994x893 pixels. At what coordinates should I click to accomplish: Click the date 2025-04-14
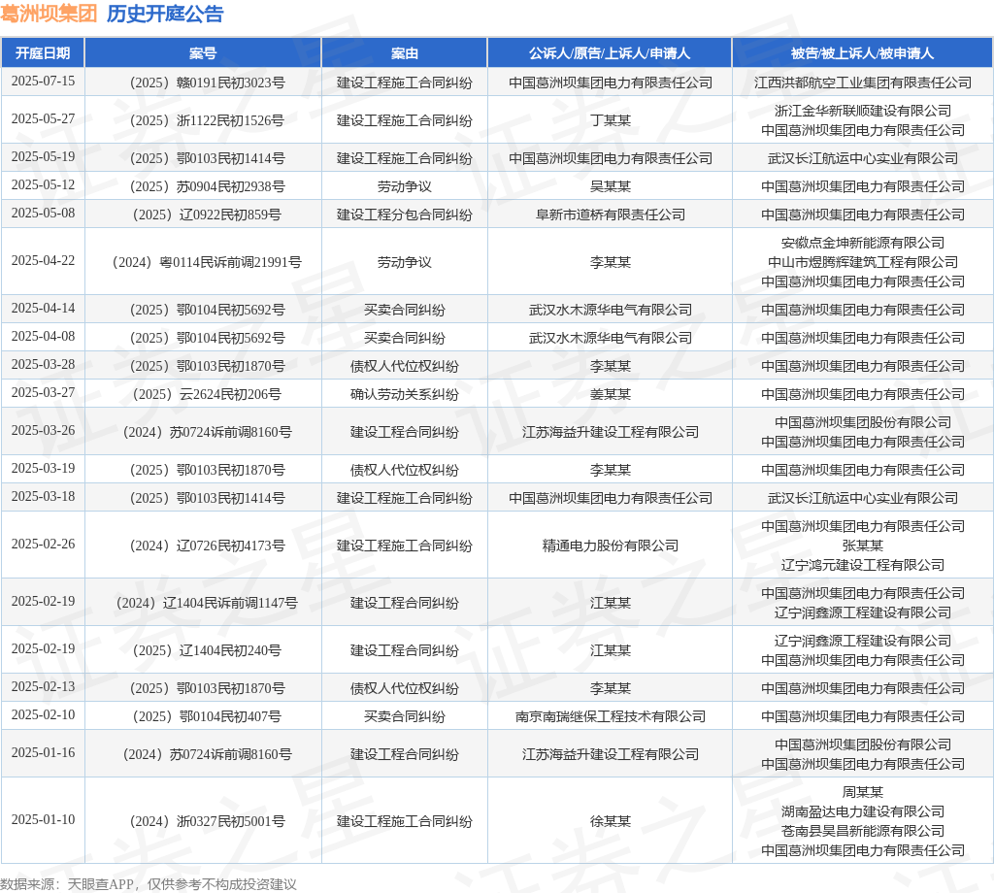43,308
